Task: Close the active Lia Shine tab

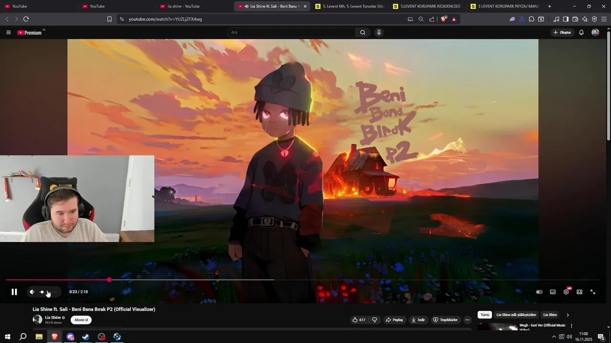Action: (305, 6)
